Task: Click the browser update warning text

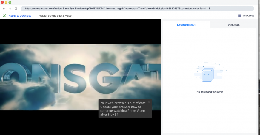Action: 123,109
